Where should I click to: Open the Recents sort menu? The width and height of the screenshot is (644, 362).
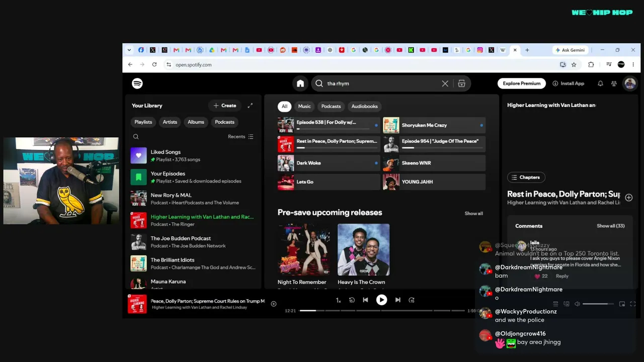[x=240, y=137]
